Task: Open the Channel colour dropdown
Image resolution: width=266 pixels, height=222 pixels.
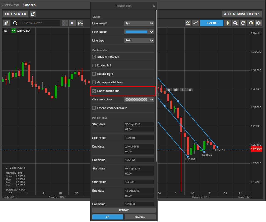Action: (x=139, y=100)
